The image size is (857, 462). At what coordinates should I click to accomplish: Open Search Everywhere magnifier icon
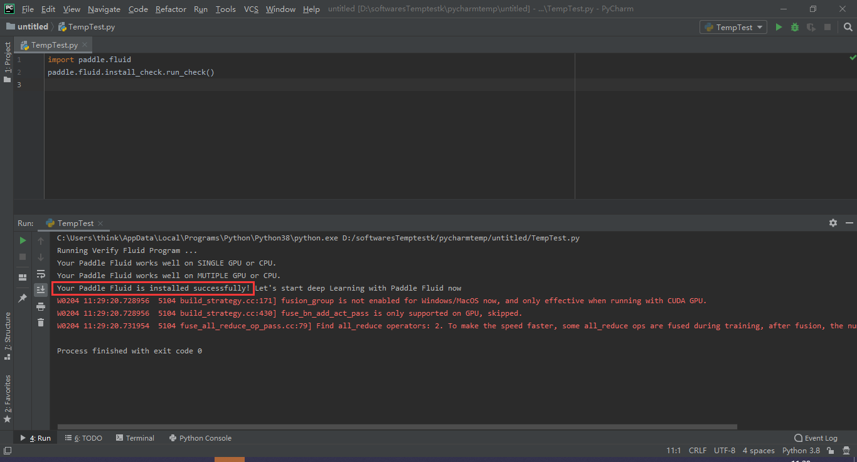point(848,27)
